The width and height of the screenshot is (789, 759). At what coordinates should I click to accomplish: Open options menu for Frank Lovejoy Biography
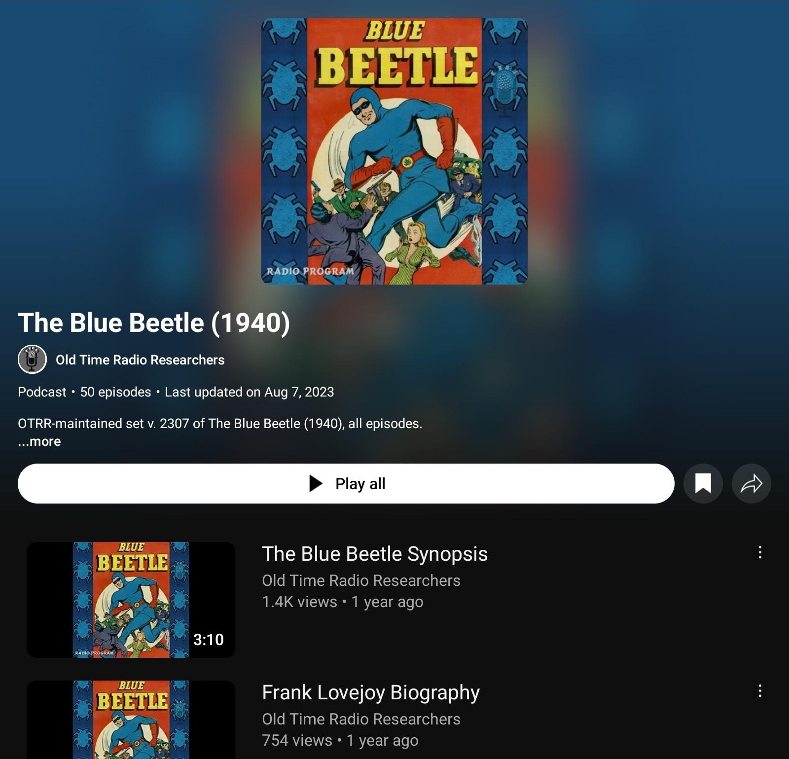tap(760, 691)
